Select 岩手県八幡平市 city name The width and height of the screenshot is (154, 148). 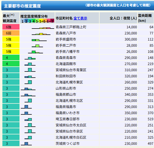pyautogui.click(x=68, y=51)
